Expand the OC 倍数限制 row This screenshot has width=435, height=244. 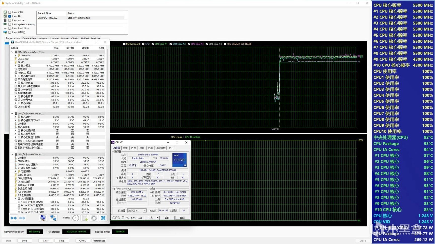(x=15, y=199)
